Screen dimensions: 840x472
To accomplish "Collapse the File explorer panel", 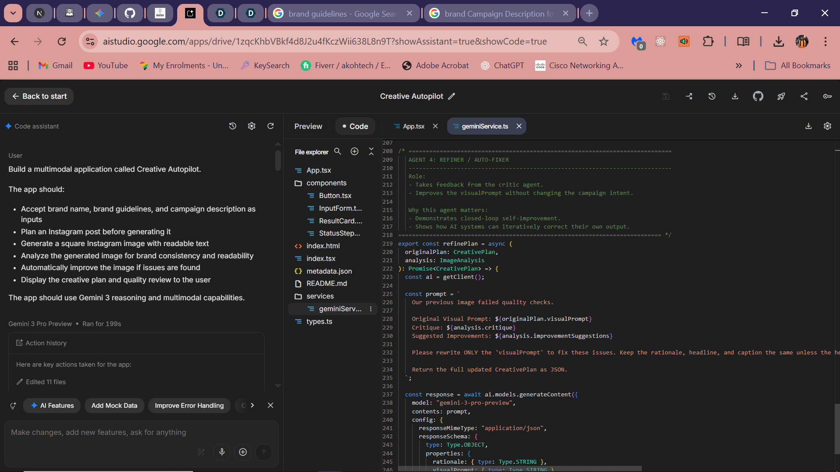I will (x=371, y=151).
